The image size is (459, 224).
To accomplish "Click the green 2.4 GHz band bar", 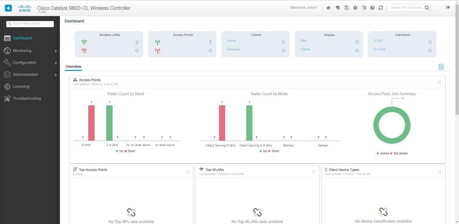I will 109,123.
